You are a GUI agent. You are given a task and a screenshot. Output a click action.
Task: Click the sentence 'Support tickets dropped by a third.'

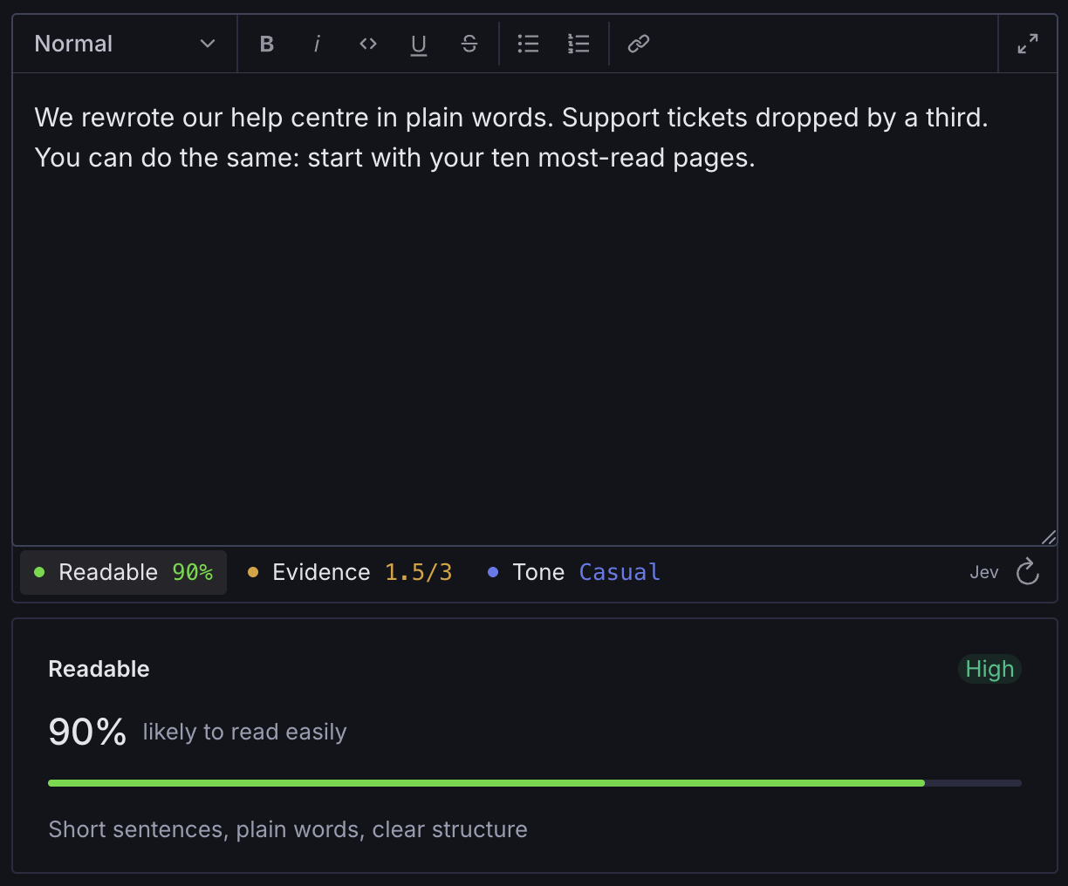[775, 118]
